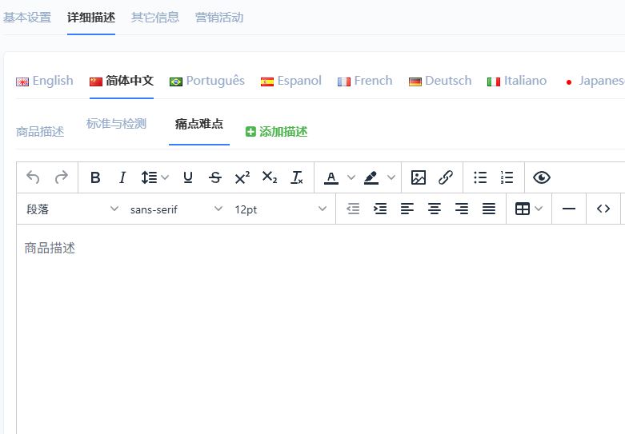625x434 pixels.
Task: Expand the table options arrow
Action: 539,209
